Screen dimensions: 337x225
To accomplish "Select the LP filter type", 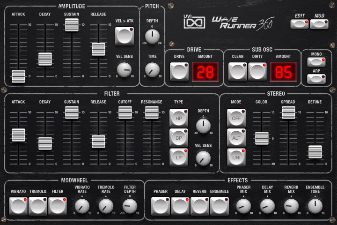I will click(179, 157).
